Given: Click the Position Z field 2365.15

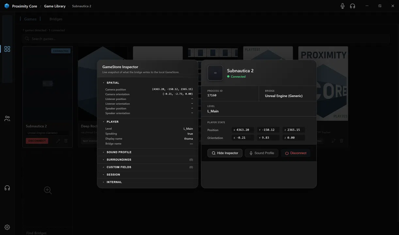Looking at the screenshot, I should click(x=294, y=130).
